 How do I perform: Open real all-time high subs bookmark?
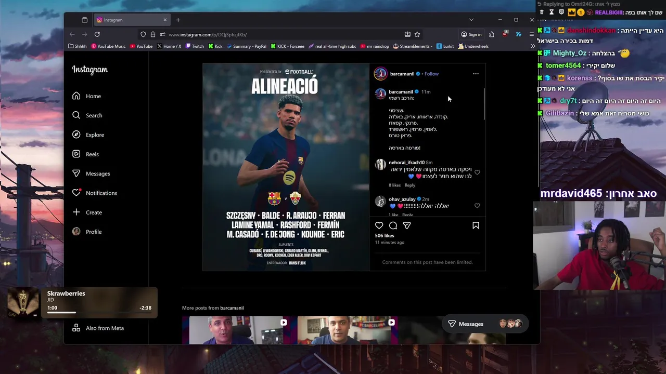[332, 46]
